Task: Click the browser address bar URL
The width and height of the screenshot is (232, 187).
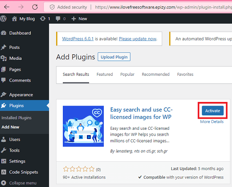Action: click(x=163, y=7)
